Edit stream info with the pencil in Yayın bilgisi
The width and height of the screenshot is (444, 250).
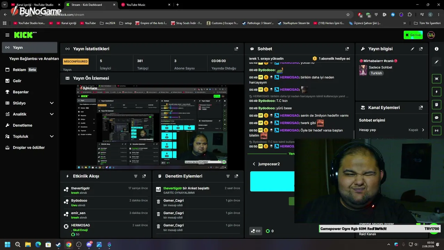pos(412,49)
